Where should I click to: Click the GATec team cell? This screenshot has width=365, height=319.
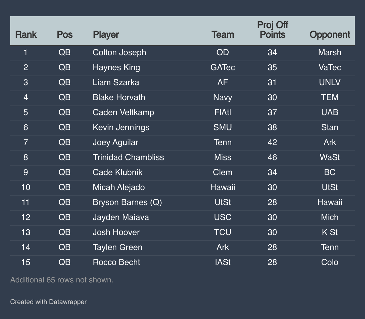click(x=223, y=67)
